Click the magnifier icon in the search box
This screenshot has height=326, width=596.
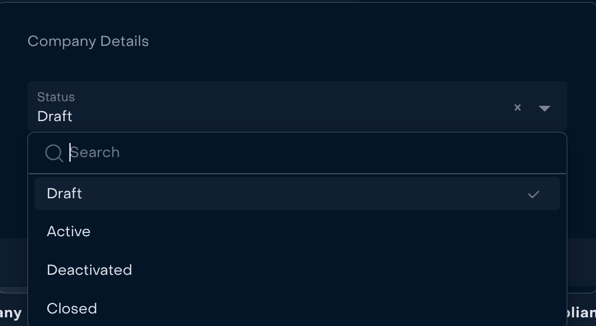(54, 153)
